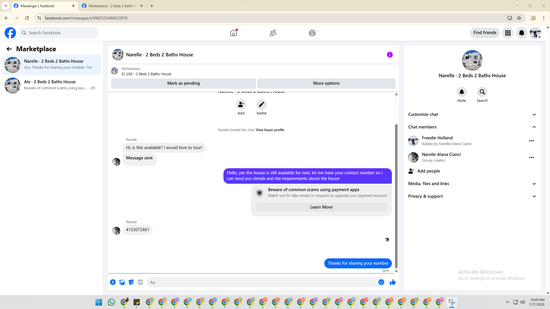550x309 pixels.
Task: Open the account profile picture menu
Action: coord(535,33)
